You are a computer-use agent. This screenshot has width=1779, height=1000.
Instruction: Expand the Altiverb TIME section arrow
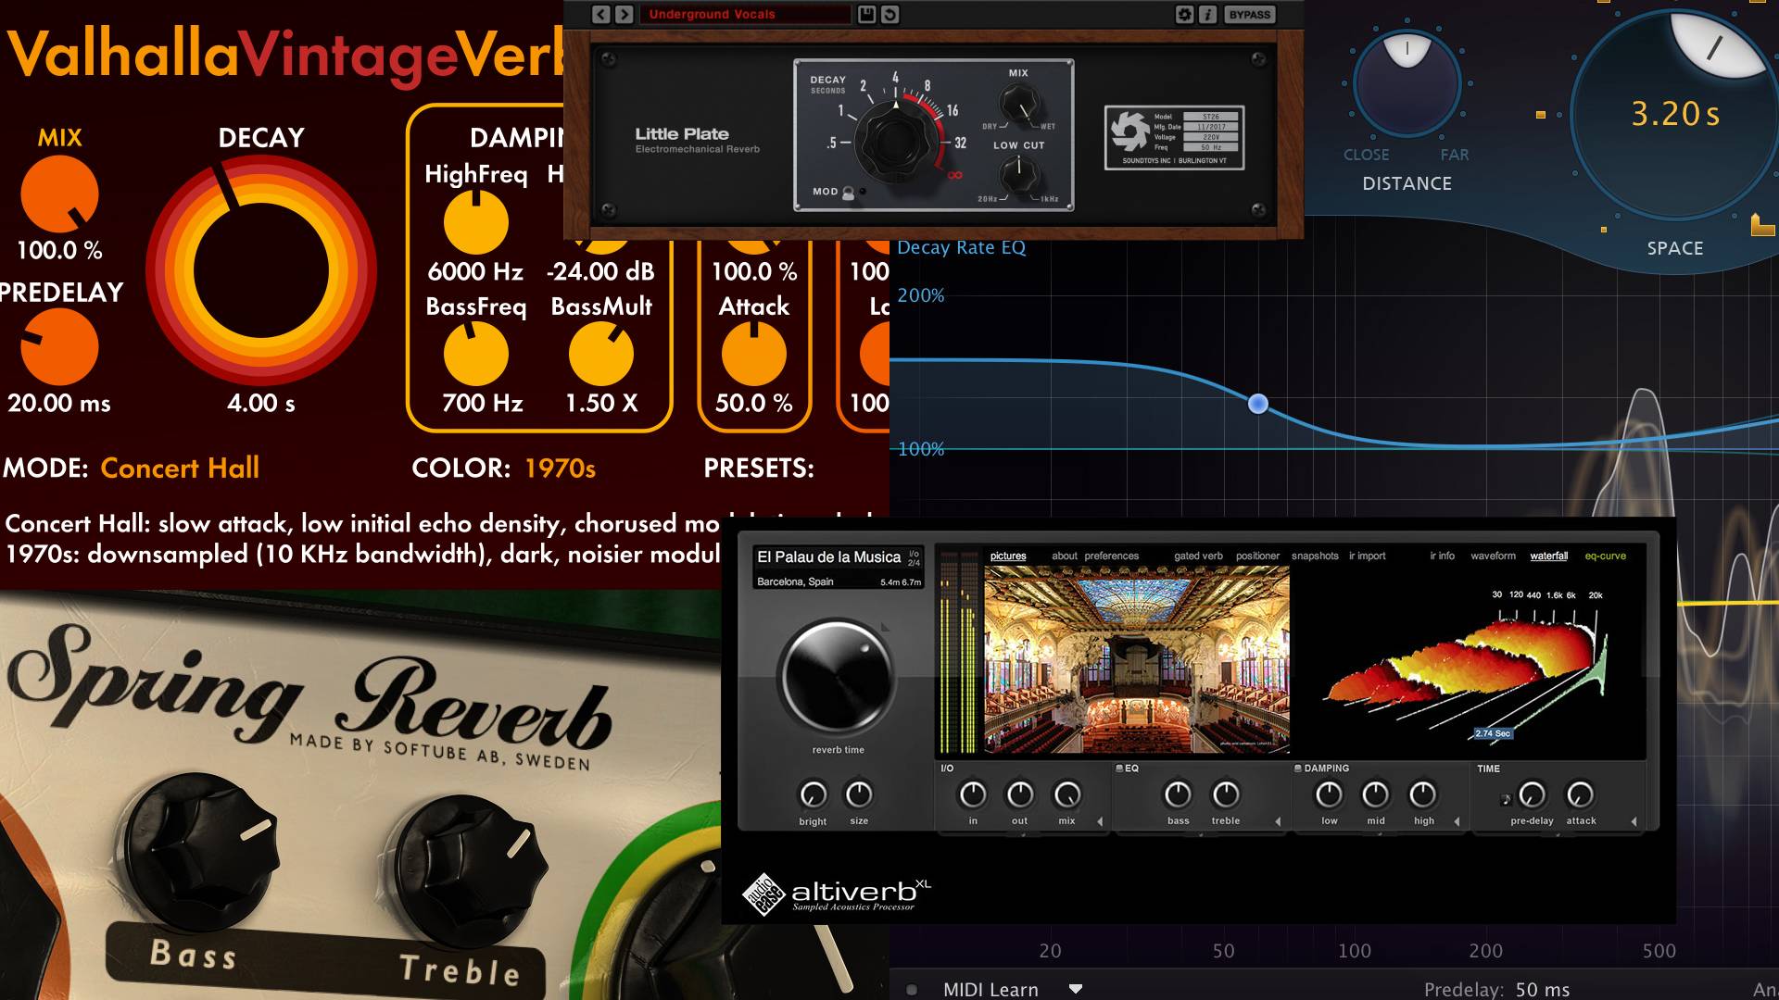coord(1634,821)
